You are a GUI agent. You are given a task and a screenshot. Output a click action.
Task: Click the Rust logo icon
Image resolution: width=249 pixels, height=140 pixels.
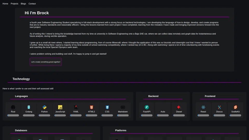(x=13, y=107)
